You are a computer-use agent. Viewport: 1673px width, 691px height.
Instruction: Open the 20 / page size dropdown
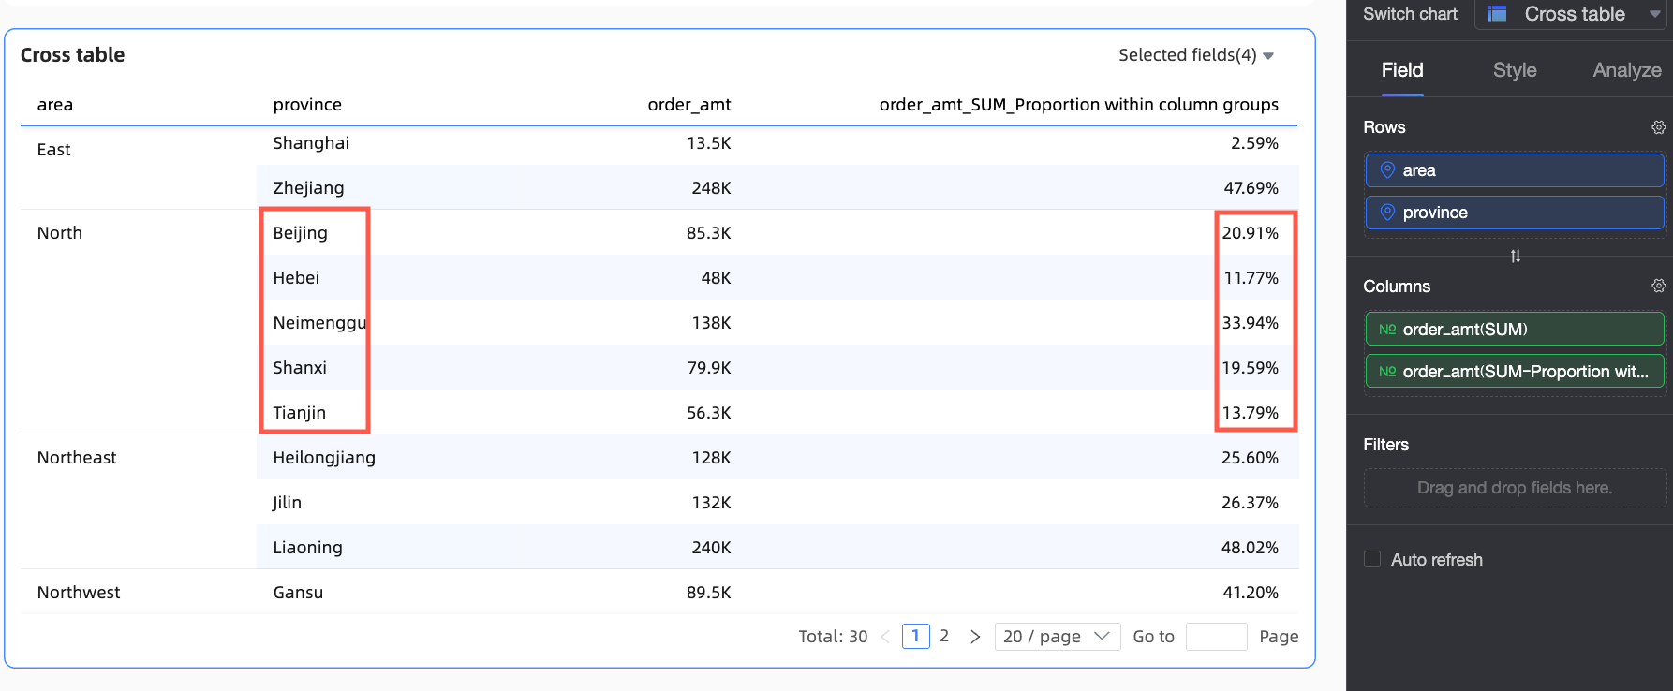[1056, 637]
